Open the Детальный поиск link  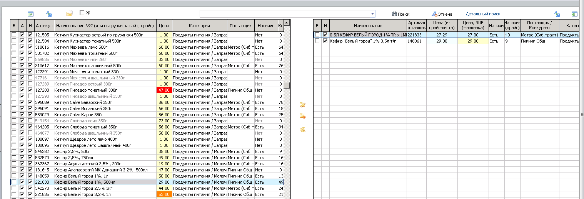coord(483,14)
